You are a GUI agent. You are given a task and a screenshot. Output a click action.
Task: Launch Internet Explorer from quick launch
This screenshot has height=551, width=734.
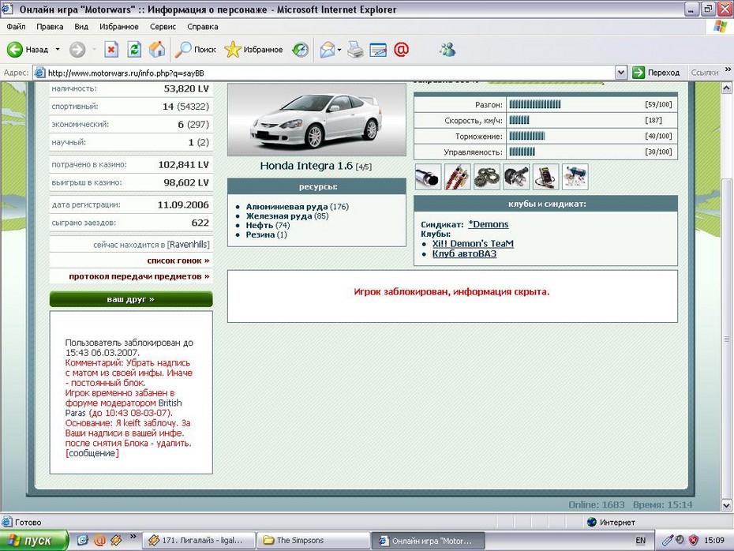82,540
